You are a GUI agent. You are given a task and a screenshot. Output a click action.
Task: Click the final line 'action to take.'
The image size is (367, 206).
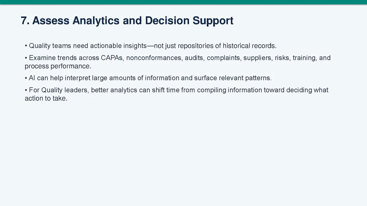coord(46,99)
